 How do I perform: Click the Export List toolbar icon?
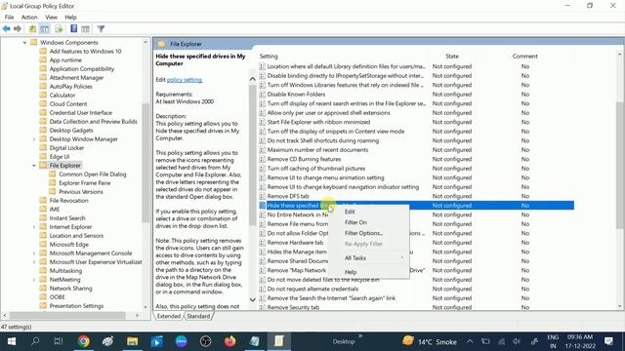tap(59, 28)
